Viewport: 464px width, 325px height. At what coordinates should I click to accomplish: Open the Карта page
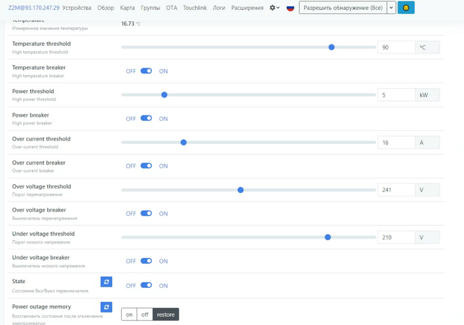point(127,8)
